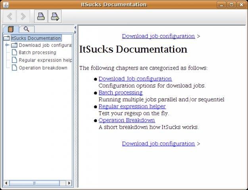Click the Regular expression helper page icon
Screen dimensions: 248x190
pyautogui.click(x=14, y=60)
